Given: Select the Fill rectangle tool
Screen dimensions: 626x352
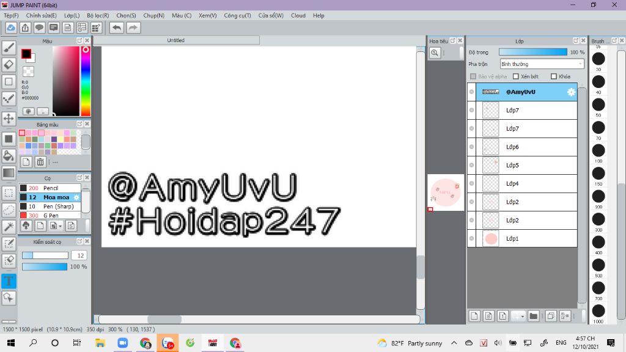Looking at the screenshot, I should point(9,139).
